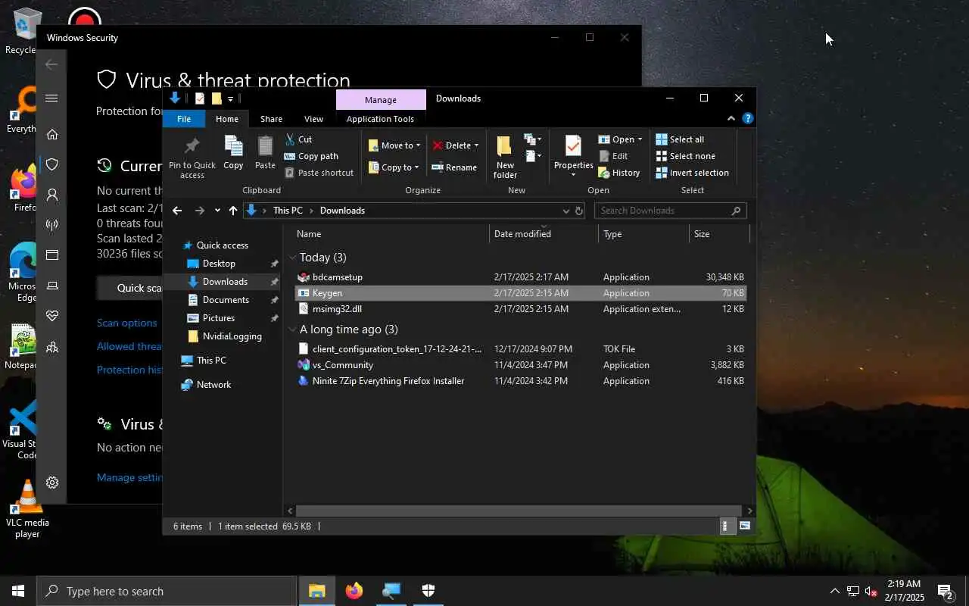Click Quick scan button in Windows Security
The width and height of the screenshot is (969, 606).
(x=129, y=288)
